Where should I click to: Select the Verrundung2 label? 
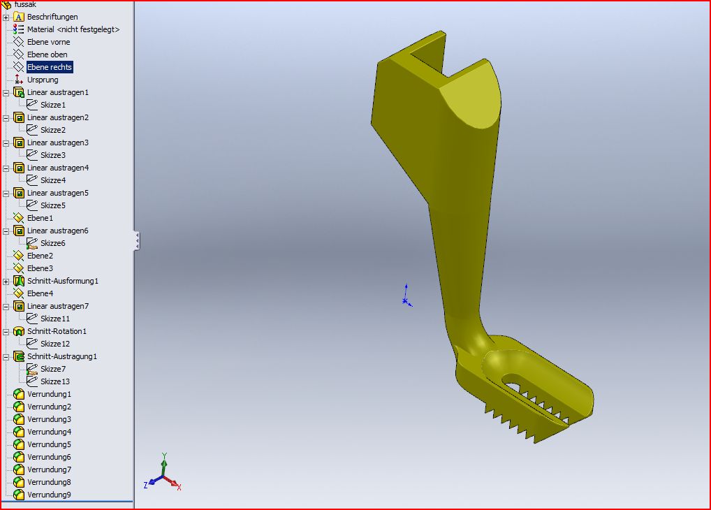[49, 407]
